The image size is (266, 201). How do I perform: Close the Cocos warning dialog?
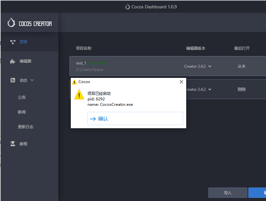(181, 82)
